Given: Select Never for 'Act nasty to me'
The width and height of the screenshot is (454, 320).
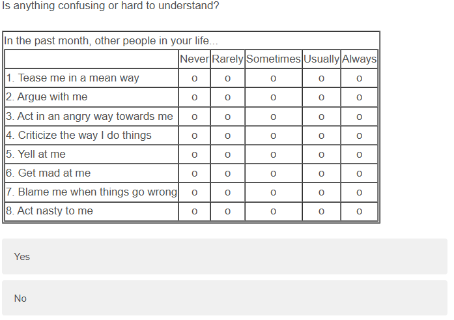Looking at the screenshot, I should tap(194, 211).
